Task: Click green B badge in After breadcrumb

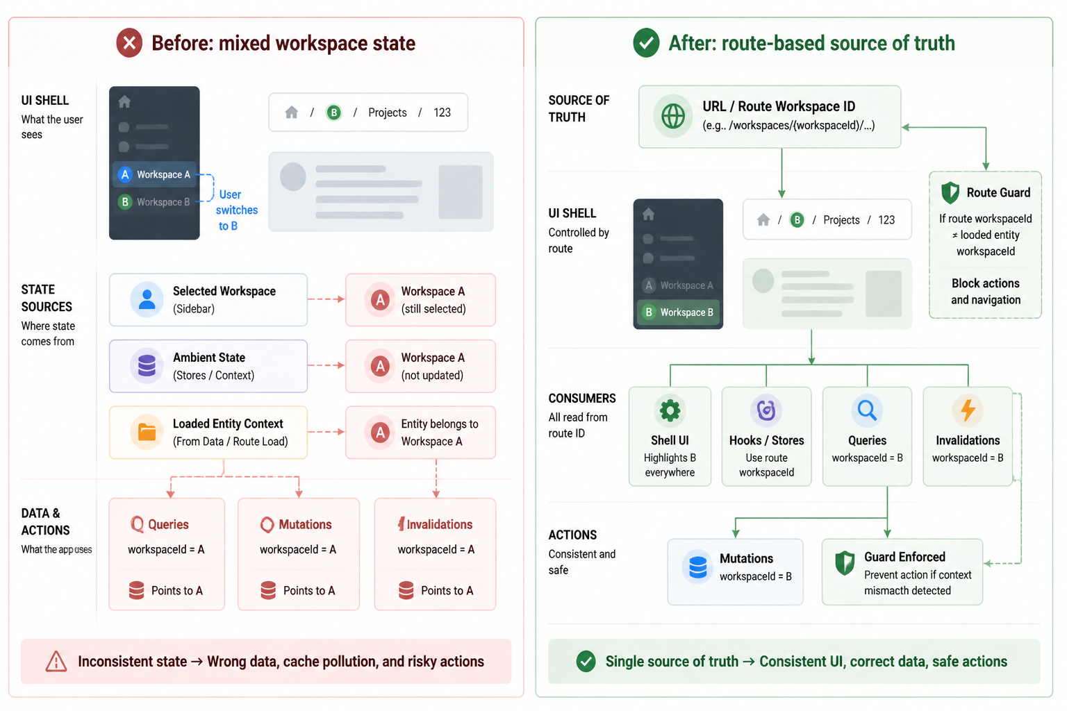Action: (x=797, y=220)
